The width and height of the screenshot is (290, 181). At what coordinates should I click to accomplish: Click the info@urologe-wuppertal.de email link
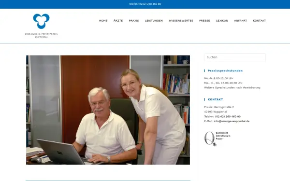(232, 121)
